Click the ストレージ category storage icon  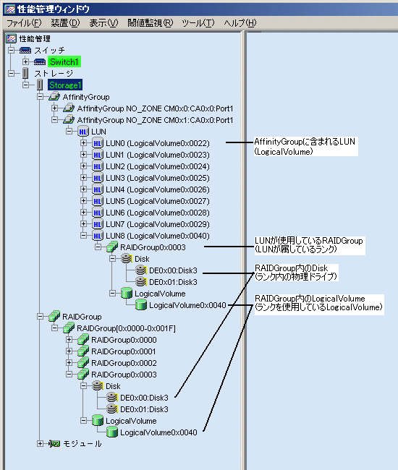pos(25,73)
